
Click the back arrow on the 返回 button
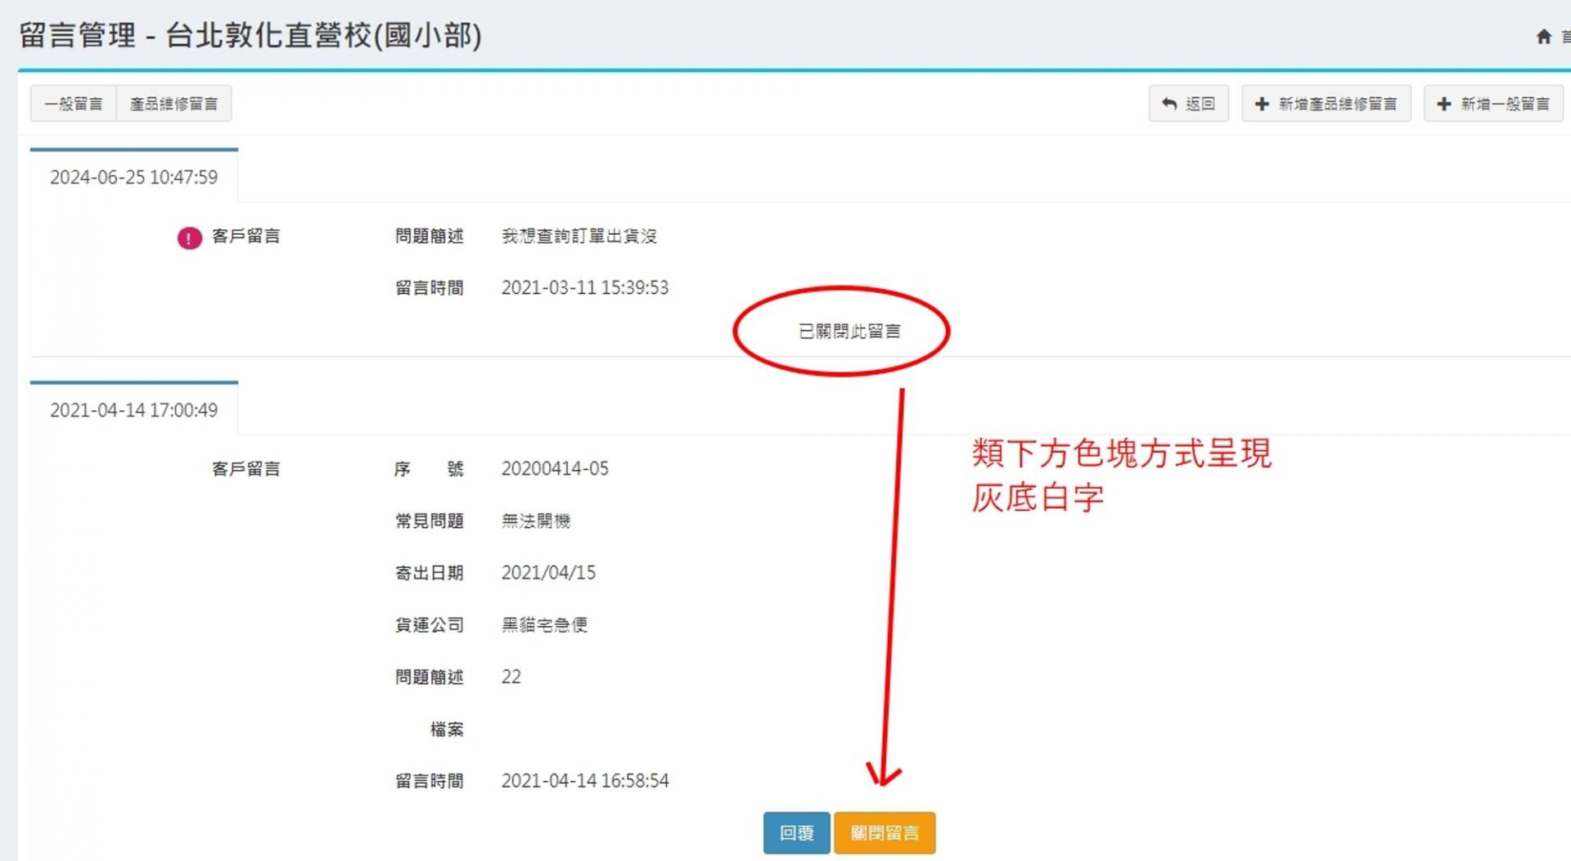pos(1169,104)
